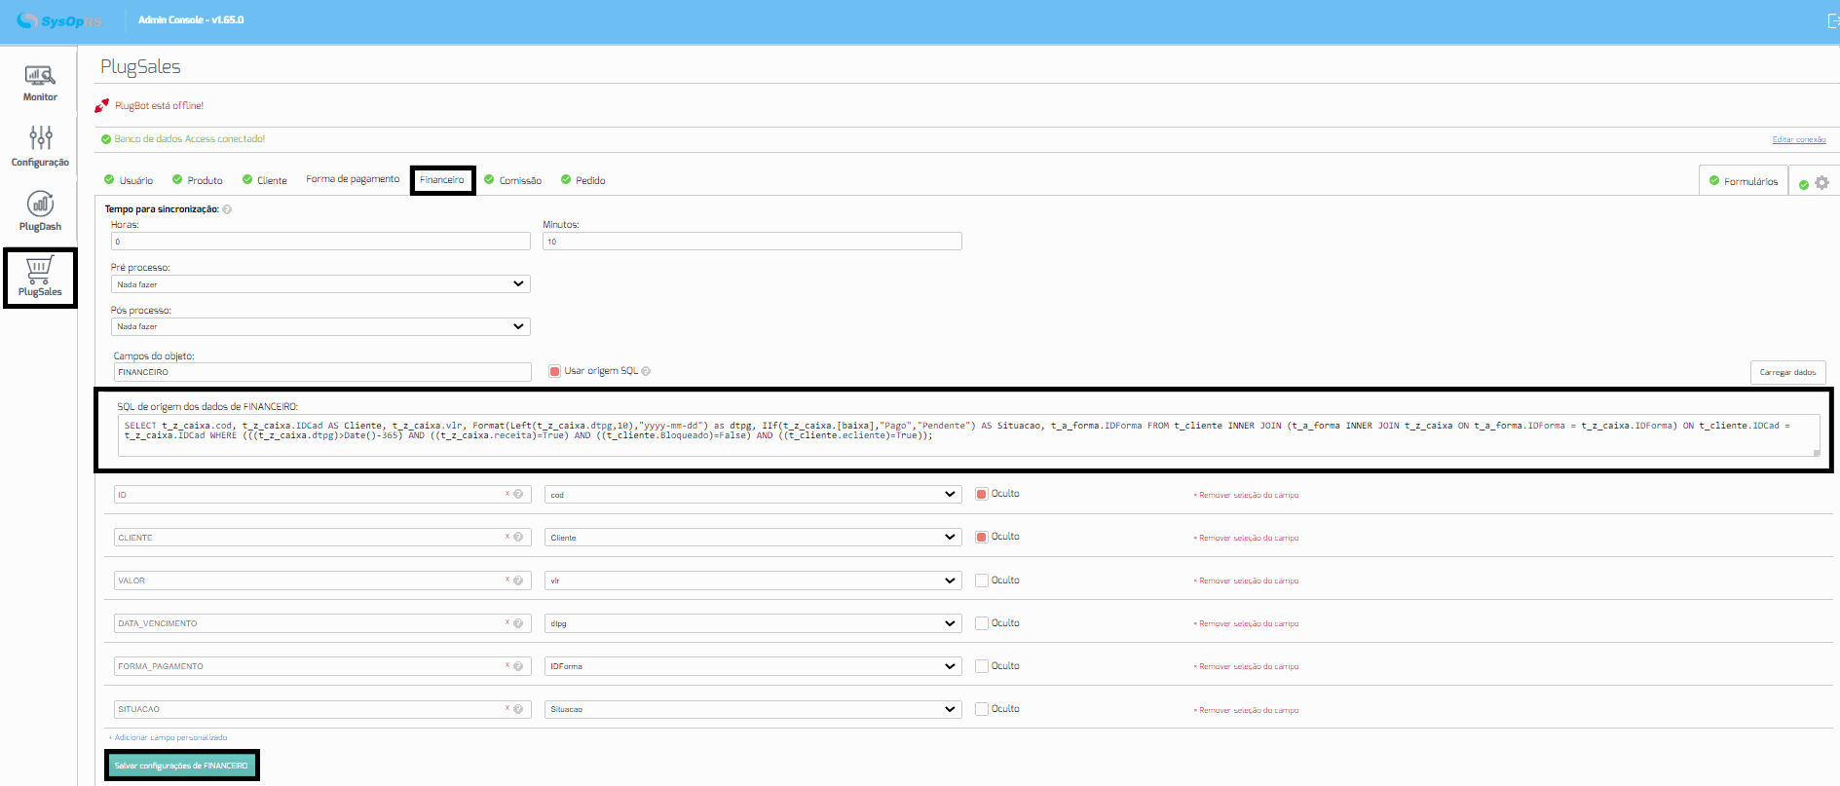The image size is (1840, 786).
Task: Switch to Forma de pagamento tab
Action: click(x=353, y=179)
